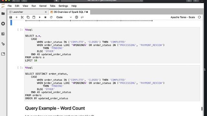Open the Edit menu
Screen dimensions: 207x116
[17, 6]
